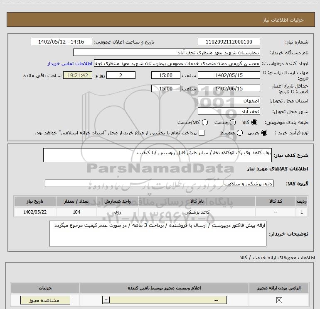Click the buyer organization name field
Image resolution: width=320 pixels, height=309 pixels.
(167, 52)
